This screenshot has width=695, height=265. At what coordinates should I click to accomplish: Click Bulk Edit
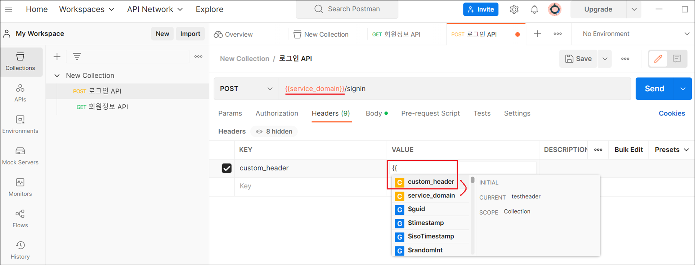click(628, 150)
